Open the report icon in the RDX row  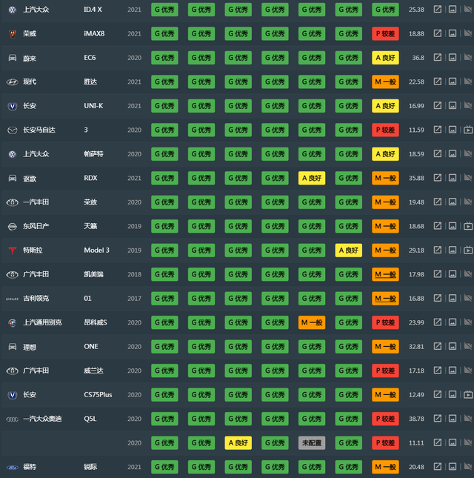(438, 178)
